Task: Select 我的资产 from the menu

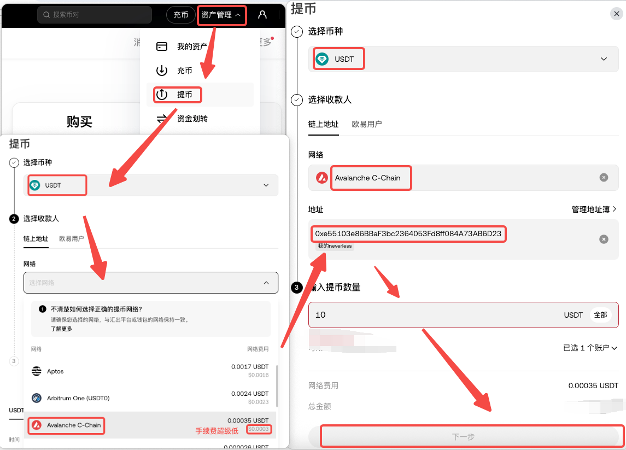Action: 192,46
